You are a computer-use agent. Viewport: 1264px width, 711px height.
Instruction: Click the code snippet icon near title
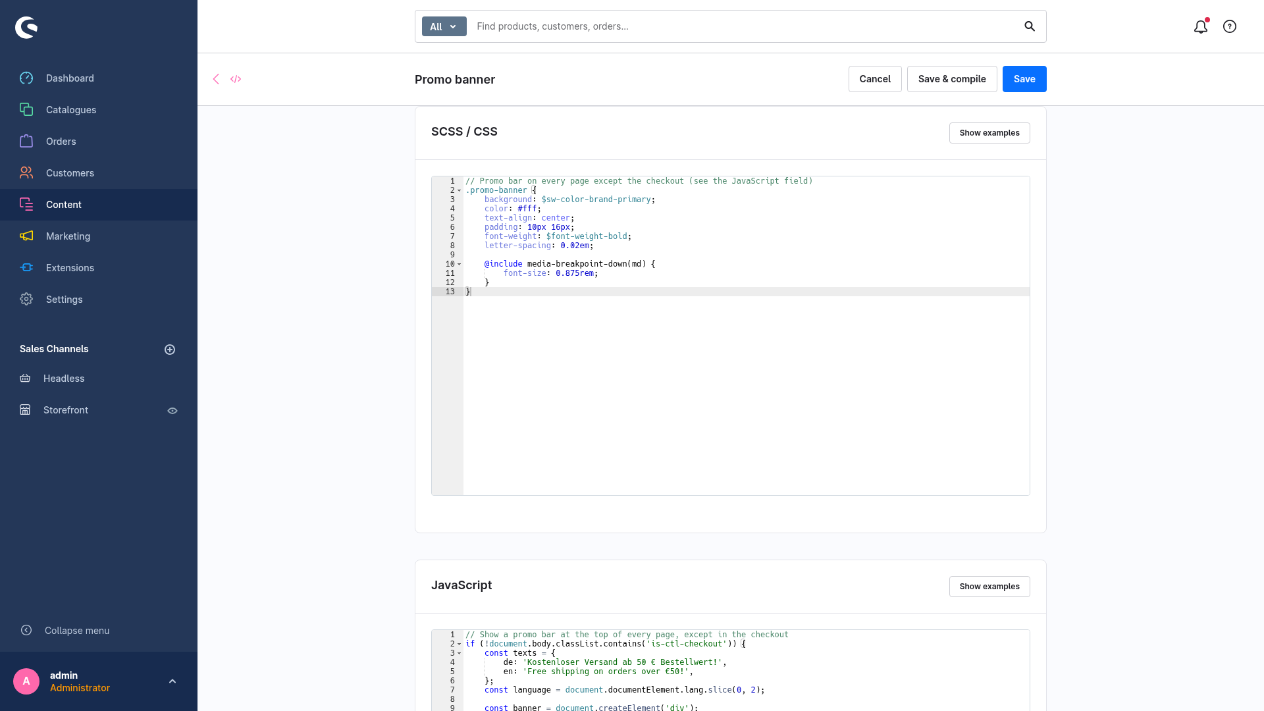coord(236,79)
